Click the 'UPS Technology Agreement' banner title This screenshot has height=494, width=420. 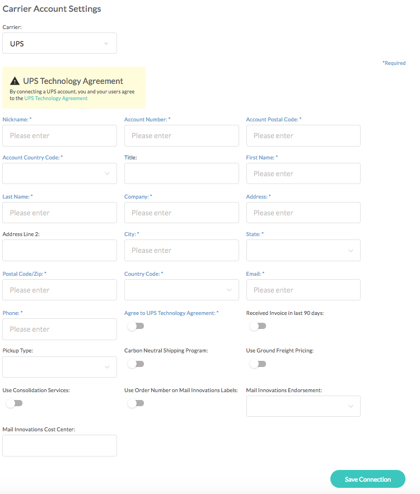[x=73, y=81]
